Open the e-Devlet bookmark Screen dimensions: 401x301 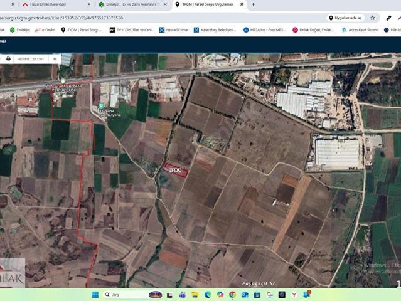(x=45, y=29)
